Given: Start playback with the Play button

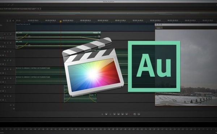Looking at the screenshot, I should tap(106, 114).
